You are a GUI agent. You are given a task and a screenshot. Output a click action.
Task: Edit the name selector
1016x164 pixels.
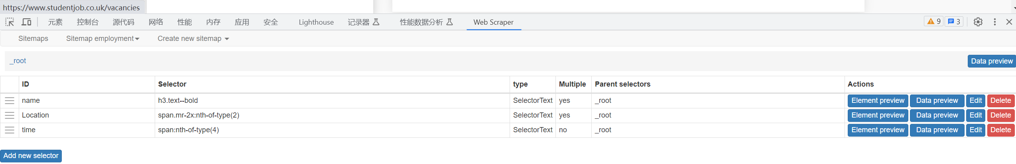[x=975, y=101]
